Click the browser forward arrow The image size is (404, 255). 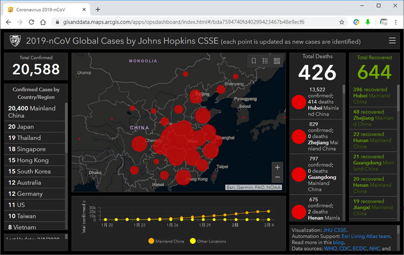20,22
